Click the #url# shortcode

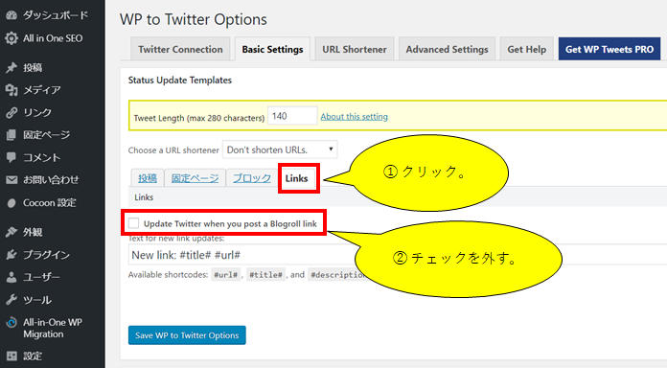(x=225, y=275)
